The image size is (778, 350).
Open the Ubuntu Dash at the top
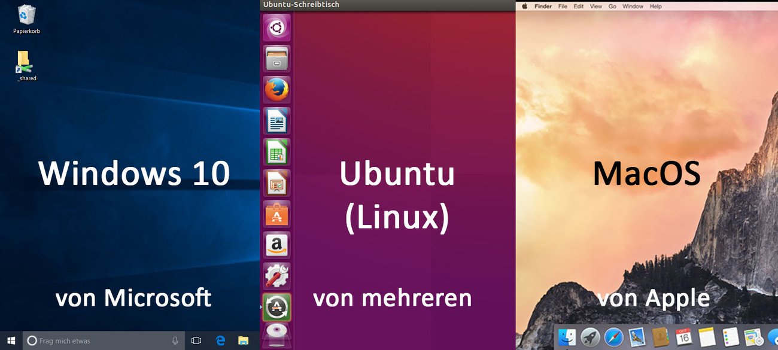pos(276,28)
